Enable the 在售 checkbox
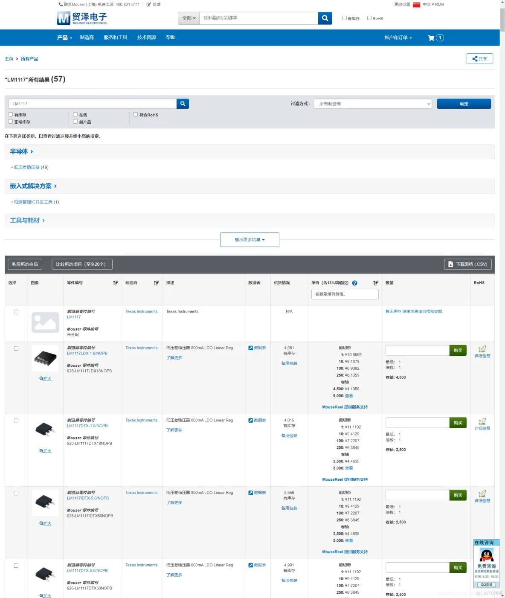This screenshot has height=598, width=505. pyautogui.click(x=75, y=114)
